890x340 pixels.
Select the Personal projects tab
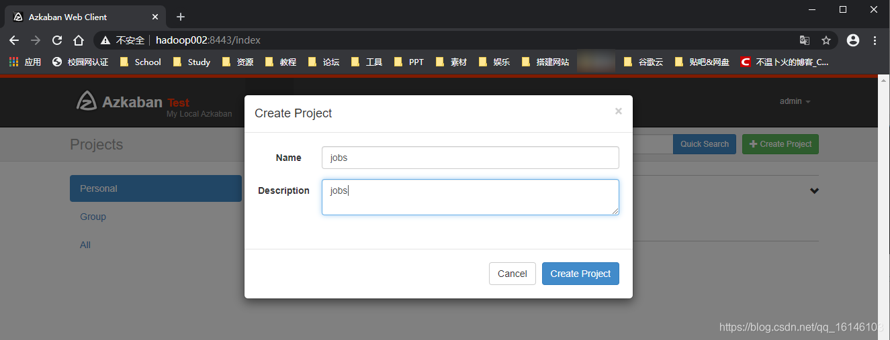(x=156, y=188)
